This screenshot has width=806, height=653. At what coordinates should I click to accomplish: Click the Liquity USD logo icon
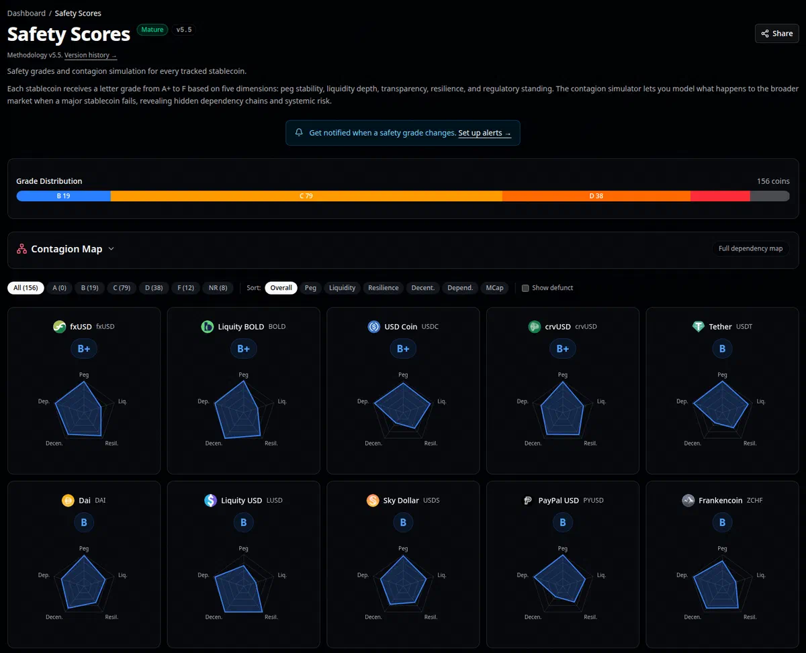pyautogui.click(x=210, y=501)
